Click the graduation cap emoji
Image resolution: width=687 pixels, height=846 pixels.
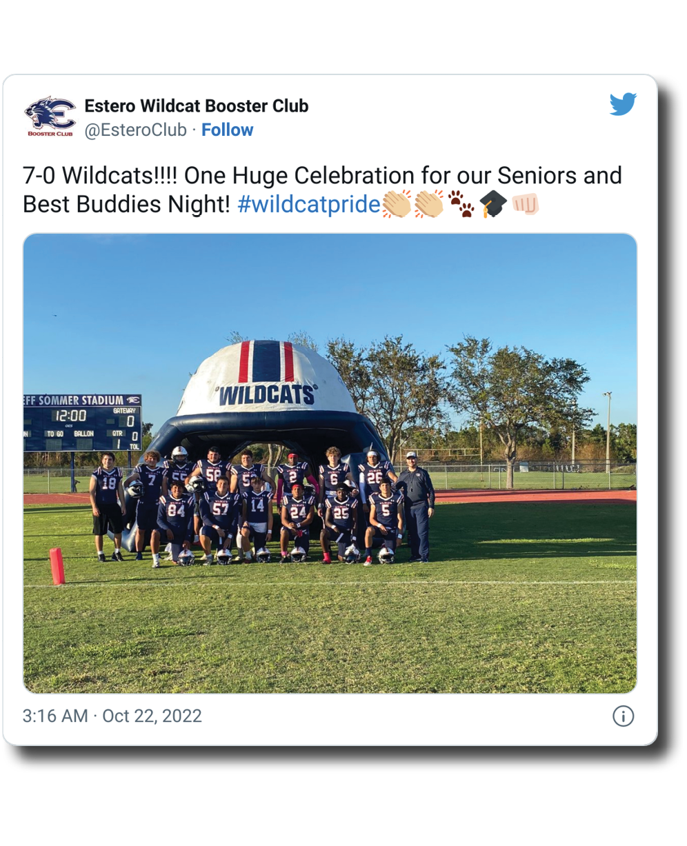click(492, 204)
